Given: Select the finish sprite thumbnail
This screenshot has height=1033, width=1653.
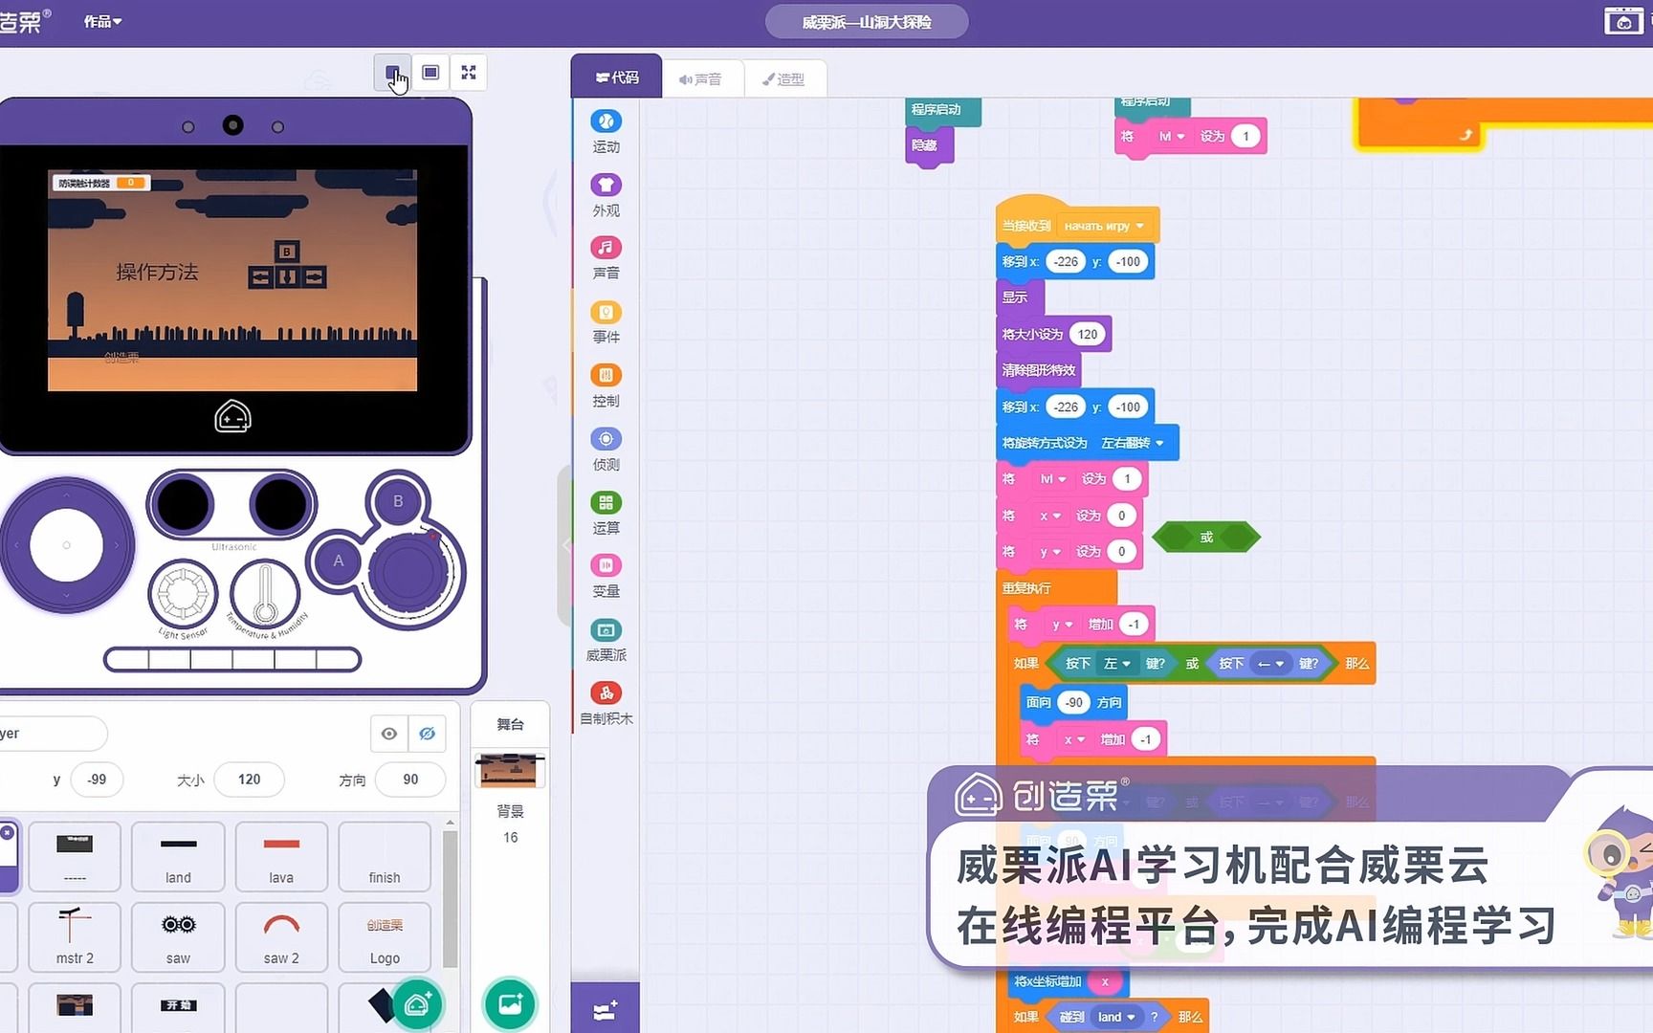Looking at the screenshot, I should click(385, 857).
